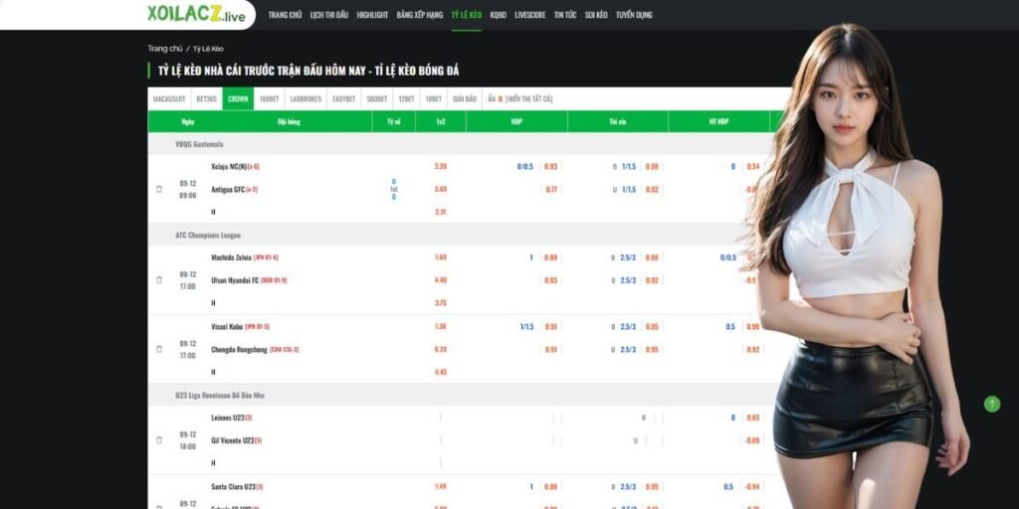This screenshot has height=509, width=1019.
Task: Click the Trang chủ breadcrumb link
Action: point(165,48)
